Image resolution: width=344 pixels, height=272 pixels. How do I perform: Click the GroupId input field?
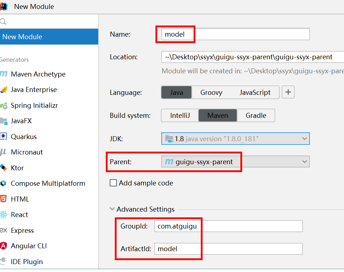[228, 226]
